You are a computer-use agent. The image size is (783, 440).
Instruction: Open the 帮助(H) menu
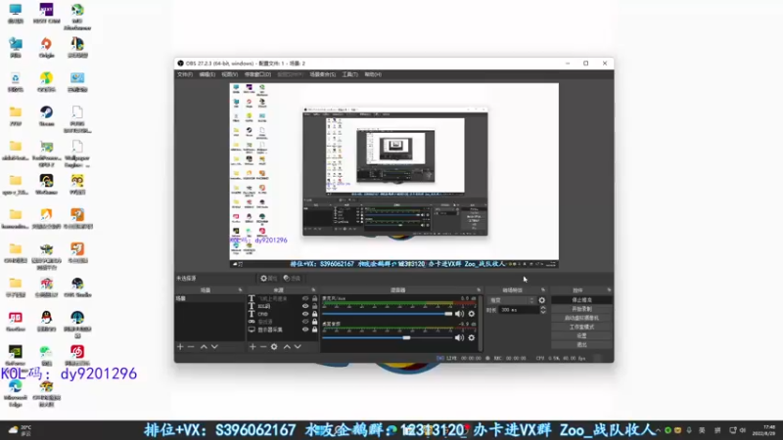point(373,74)
